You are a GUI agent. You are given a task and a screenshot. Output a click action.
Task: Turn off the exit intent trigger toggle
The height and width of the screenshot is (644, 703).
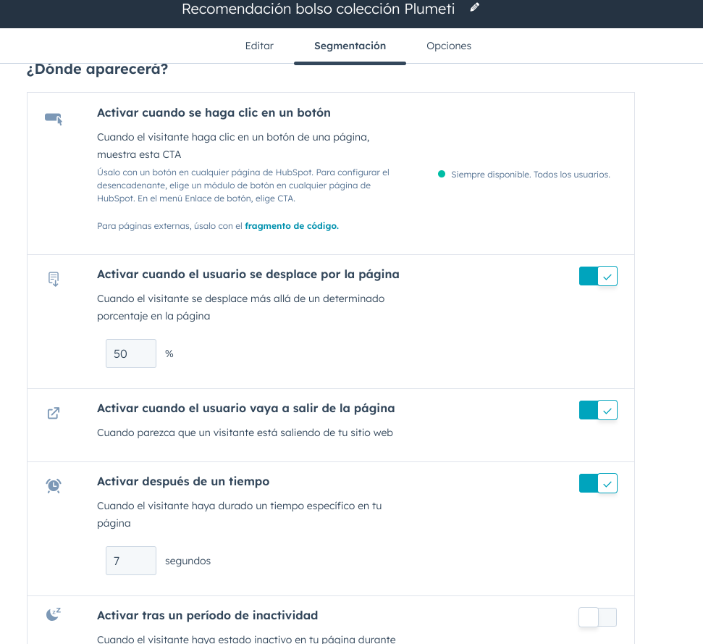pos(598,410)
